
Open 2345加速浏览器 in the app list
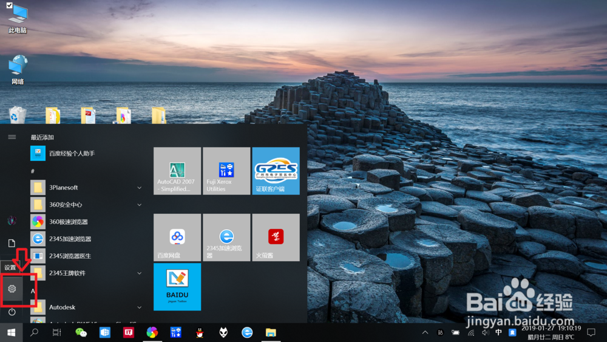(x=87, y=239)
